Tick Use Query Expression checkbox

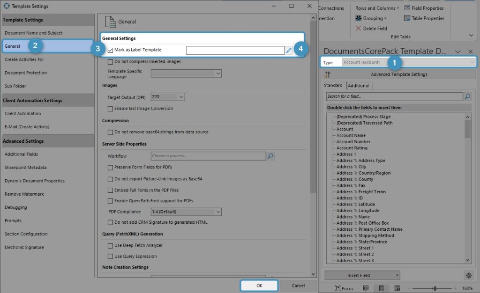point(110,256)
